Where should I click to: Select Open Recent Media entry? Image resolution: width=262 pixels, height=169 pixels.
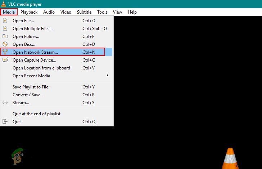pyautogui.click(x=57, y=76)
